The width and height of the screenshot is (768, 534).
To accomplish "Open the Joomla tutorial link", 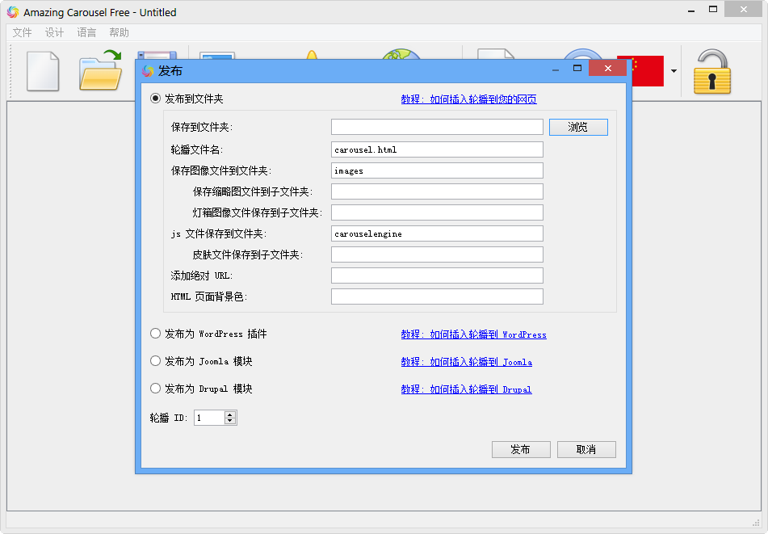I will pos(466,362).
